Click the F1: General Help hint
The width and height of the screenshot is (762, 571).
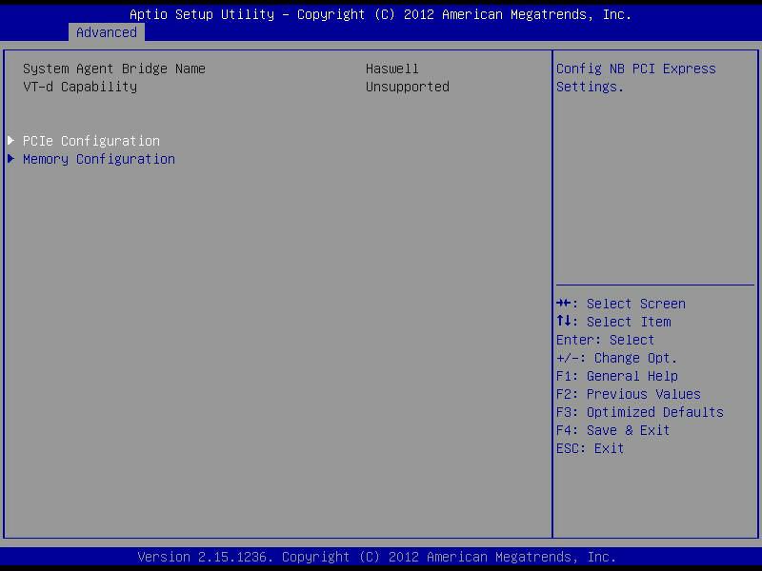(617, 376)
